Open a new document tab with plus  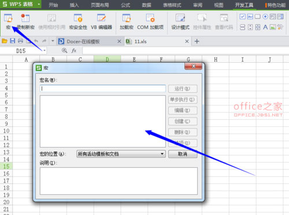click(x=197, y=41)
